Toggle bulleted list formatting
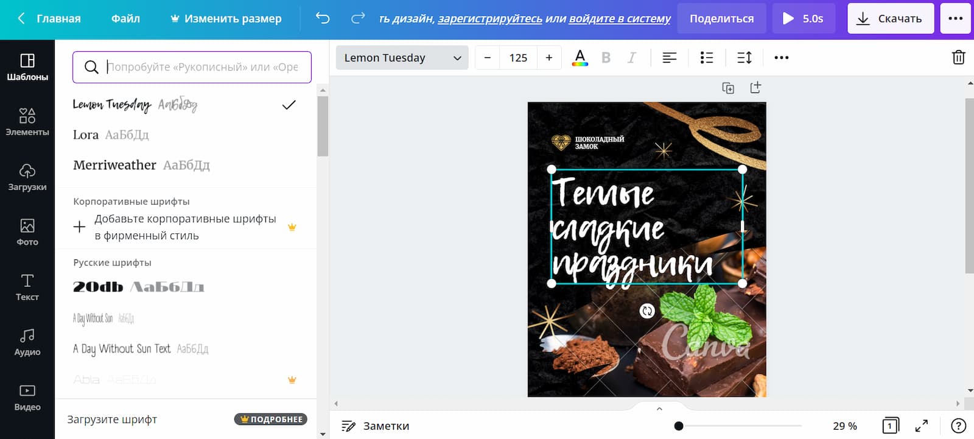 pos(706,57)
